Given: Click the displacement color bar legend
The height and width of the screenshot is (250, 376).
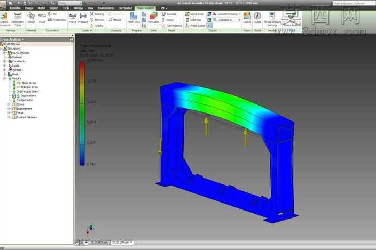Looking at the screenshot, I should coord(82,114).
